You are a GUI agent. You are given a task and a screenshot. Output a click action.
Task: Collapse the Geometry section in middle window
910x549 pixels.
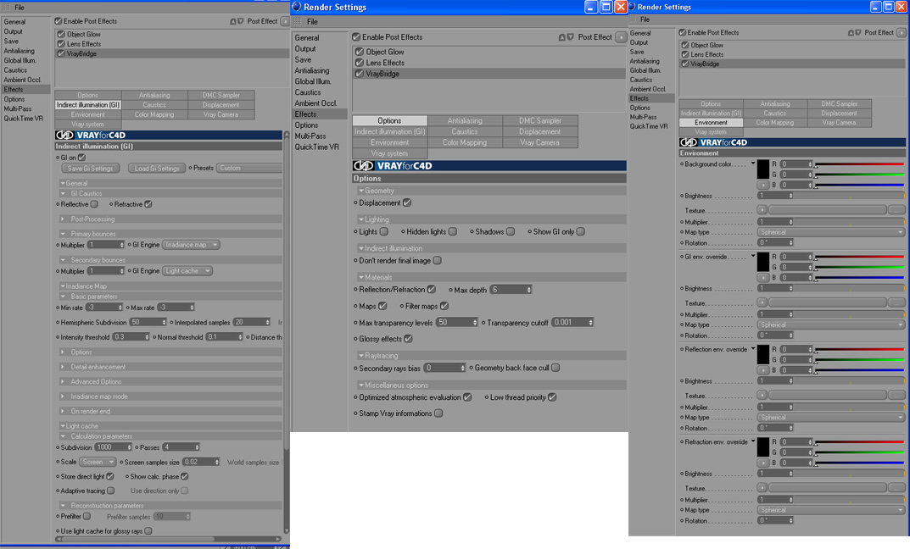click(x=361, y=191)
